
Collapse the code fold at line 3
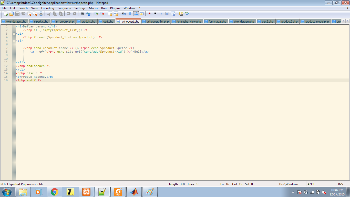click(14, 33)
